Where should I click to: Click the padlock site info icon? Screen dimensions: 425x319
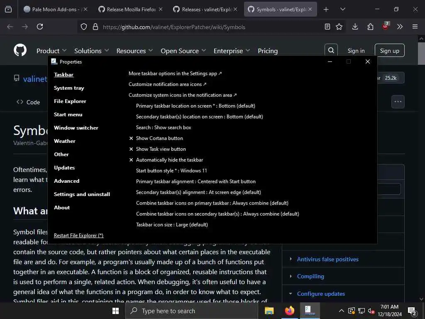95,27
